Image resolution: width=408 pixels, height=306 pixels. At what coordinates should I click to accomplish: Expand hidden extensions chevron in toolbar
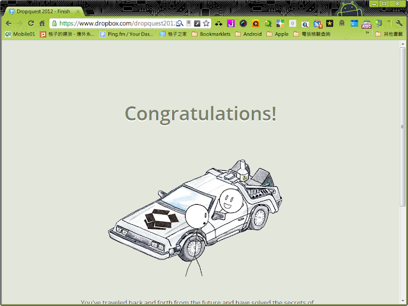pos(388,22)
